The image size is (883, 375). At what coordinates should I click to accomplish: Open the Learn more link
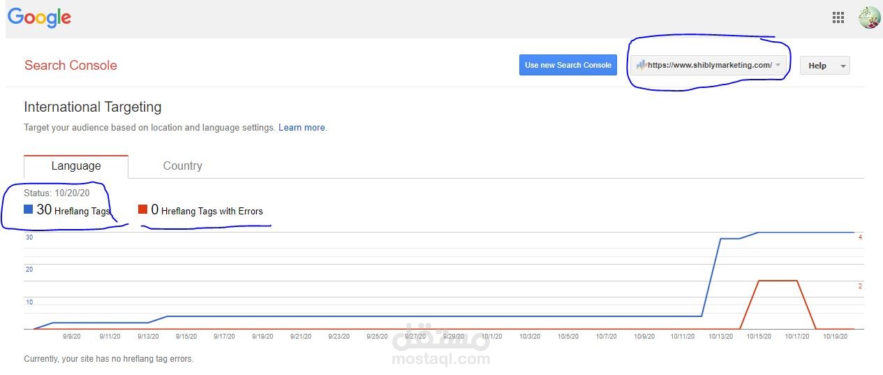pyautogui.click(x=302, y=128)
